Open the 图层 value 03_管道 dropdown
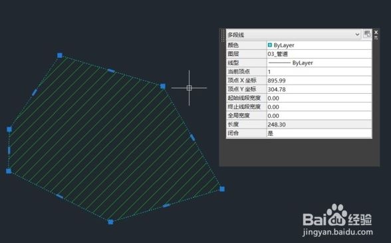The width and height of the screenshot is (391, 243). tap(319, 54)
